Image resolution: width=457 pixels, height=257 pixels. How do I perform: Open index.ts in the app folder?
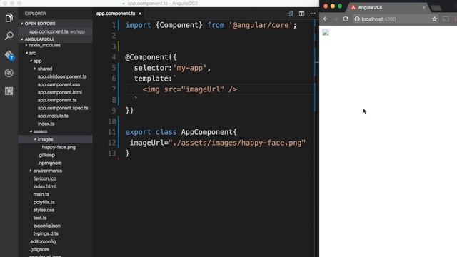(x=46, y=124)
